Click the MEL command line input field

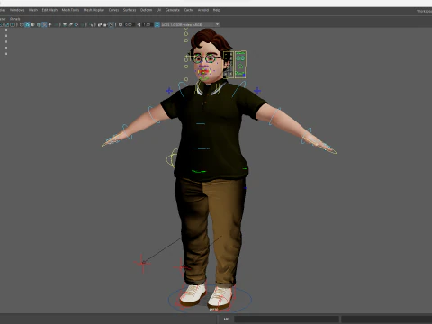286,319
